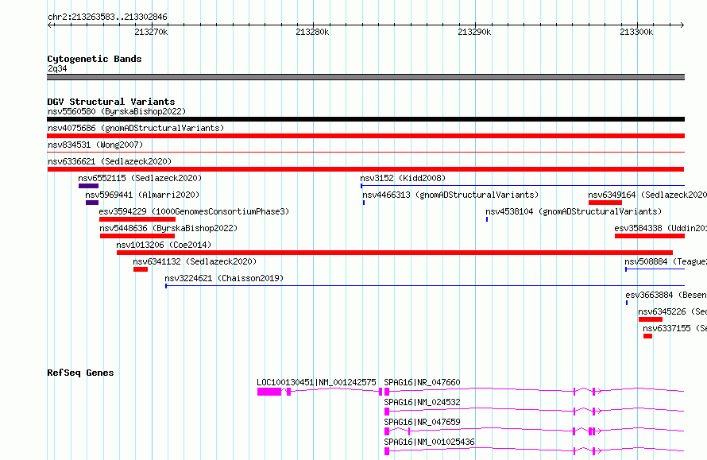The height and width of the screenshot is (460, 707).
Task: Click first exon of SPAG16 NM_024532
Action: click(x=387, y=412)
